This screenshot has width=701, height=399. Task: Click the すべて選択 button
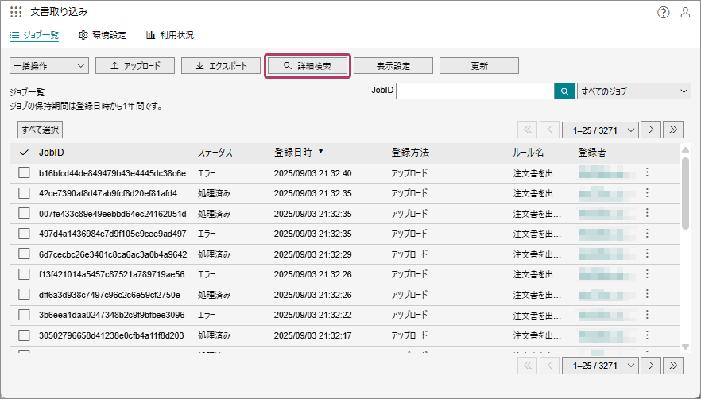click(41, 130)
